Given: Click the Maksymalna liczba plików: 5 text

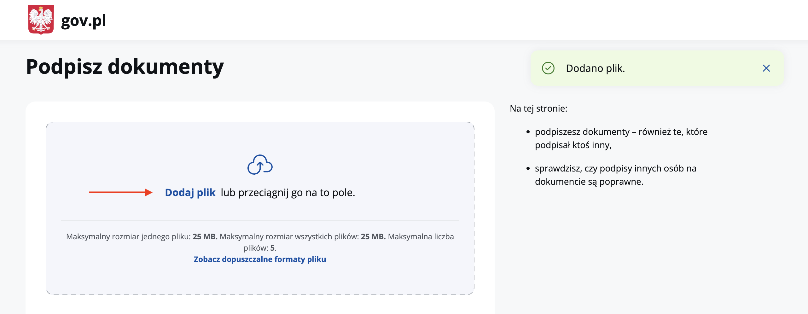Looking at the screenshot, I should click(x=348, y=242).
